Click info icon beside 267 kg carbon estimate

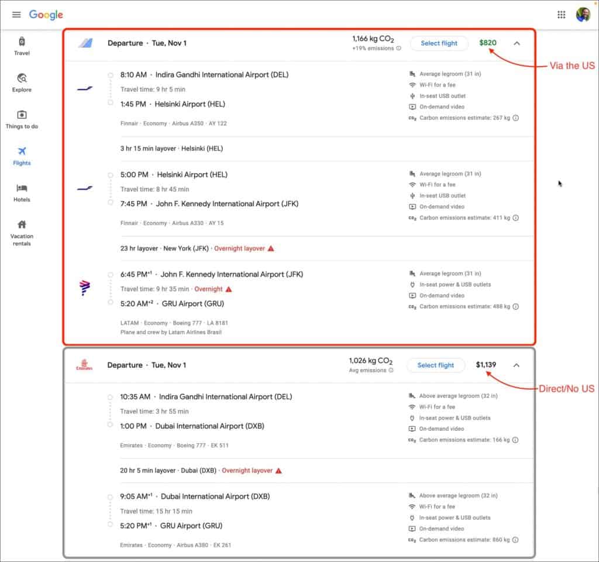[515, 118]
